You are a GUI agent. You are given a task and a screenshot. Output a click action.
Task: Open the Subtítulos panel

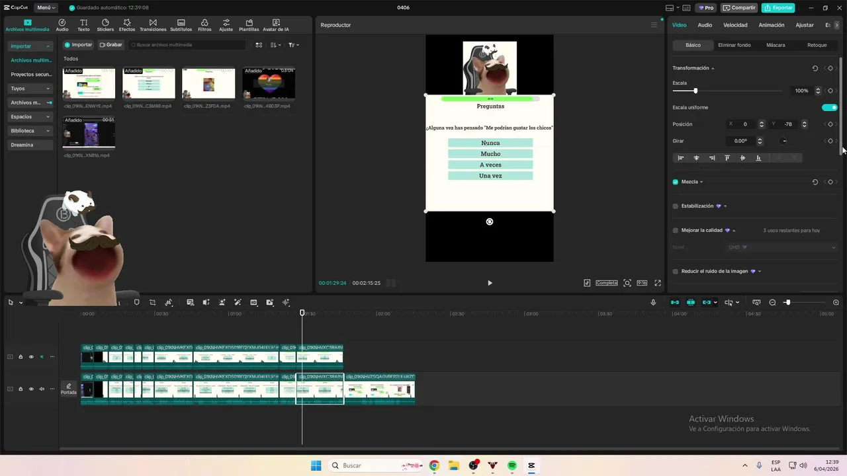(181, 25)
